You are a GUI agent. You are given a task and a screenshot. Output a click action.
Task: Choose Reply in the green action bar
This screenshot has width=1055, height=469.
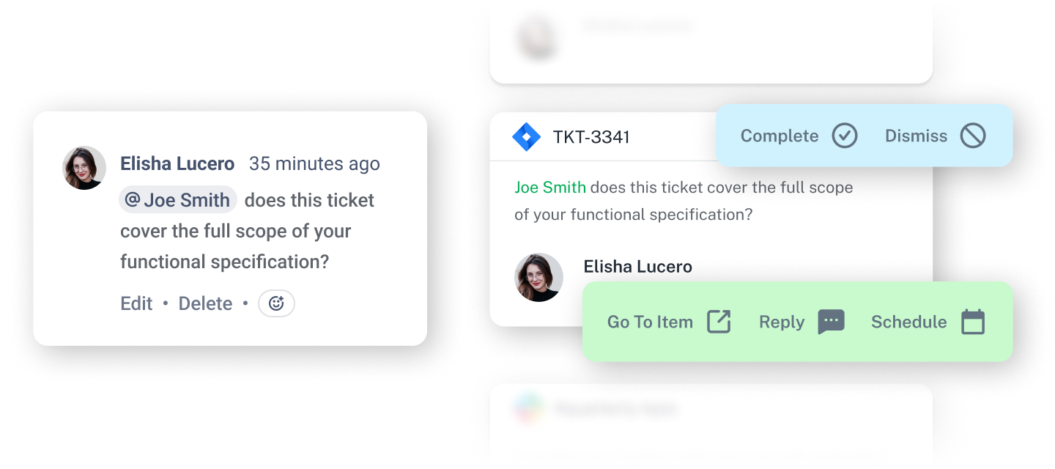coord(781,322)
